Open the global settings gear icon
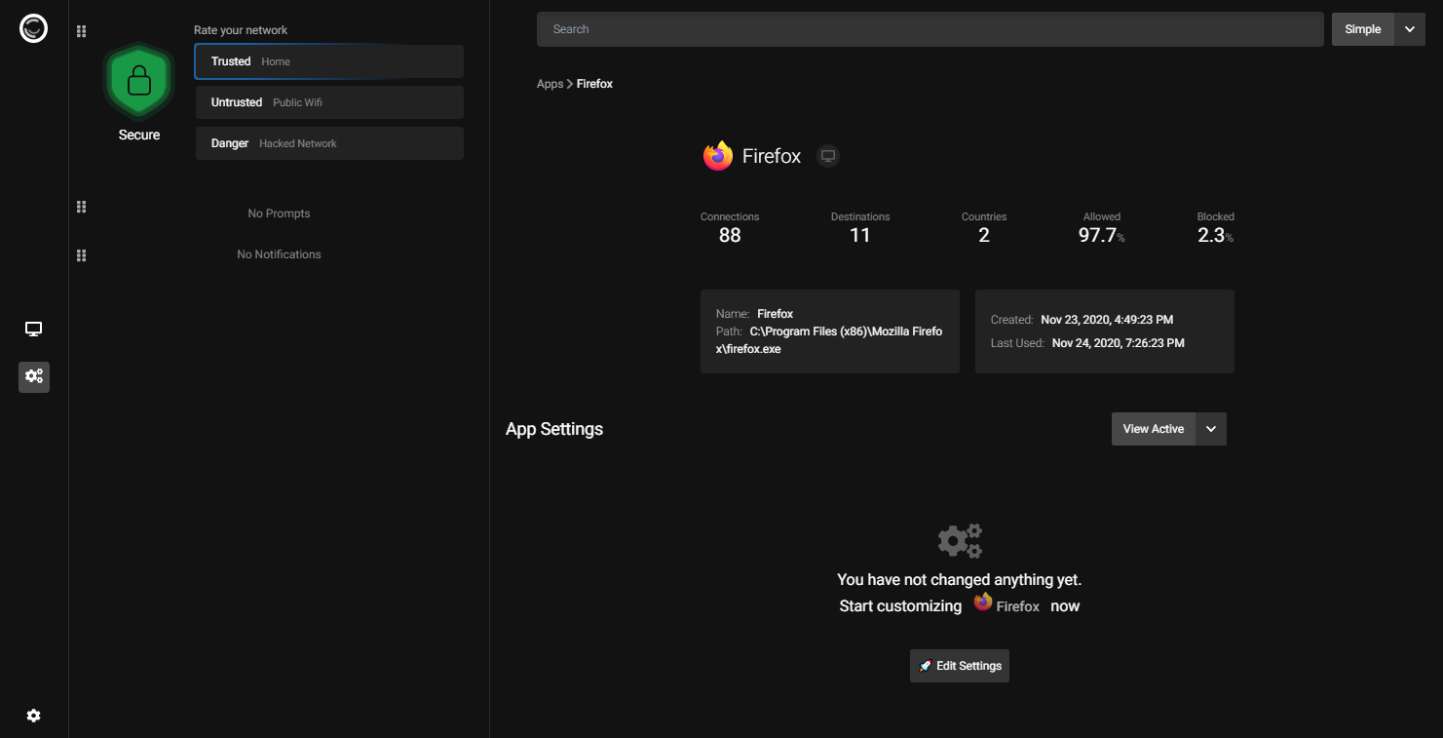 33,716
